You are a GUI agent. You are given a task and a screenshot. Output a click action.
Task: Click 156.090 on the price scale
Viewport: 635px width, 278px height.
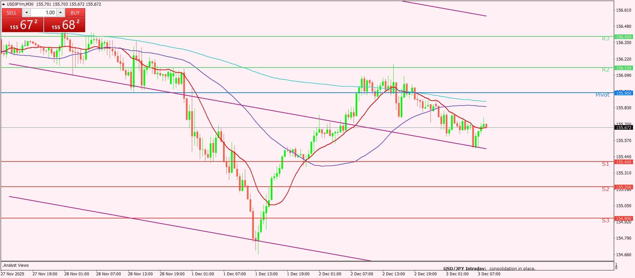tap(623, 75)
